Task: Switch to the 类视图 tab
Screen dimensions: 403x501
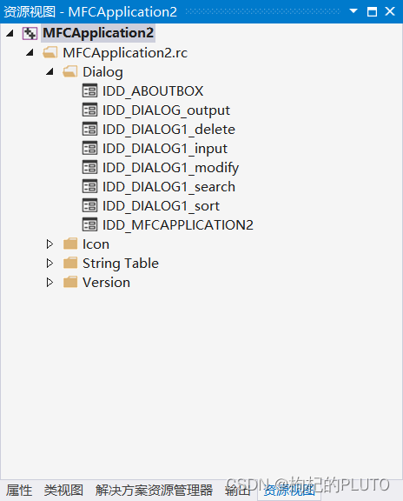Action: point(63,491)
